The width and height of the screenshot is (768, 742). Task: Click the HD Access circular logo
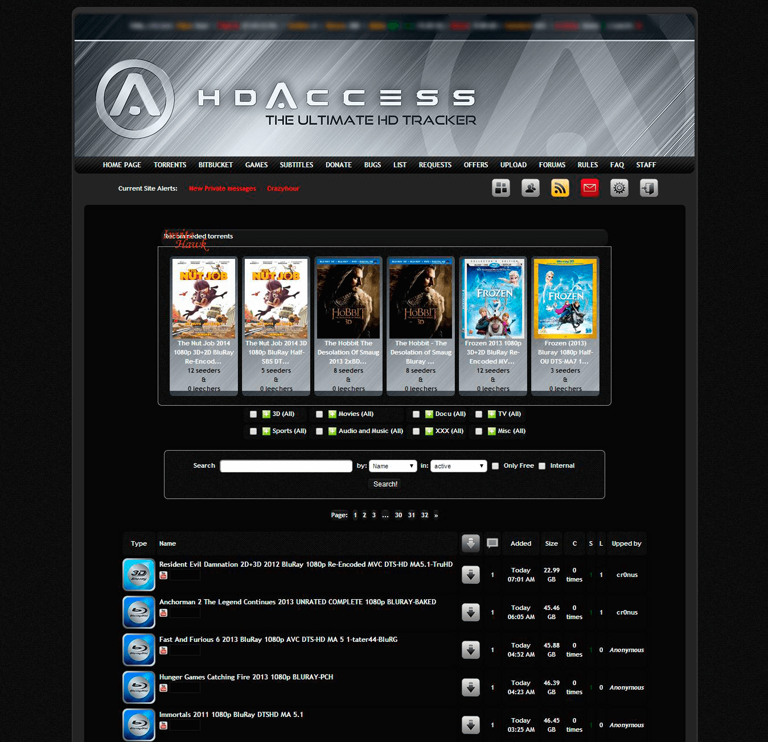[135, 99]
